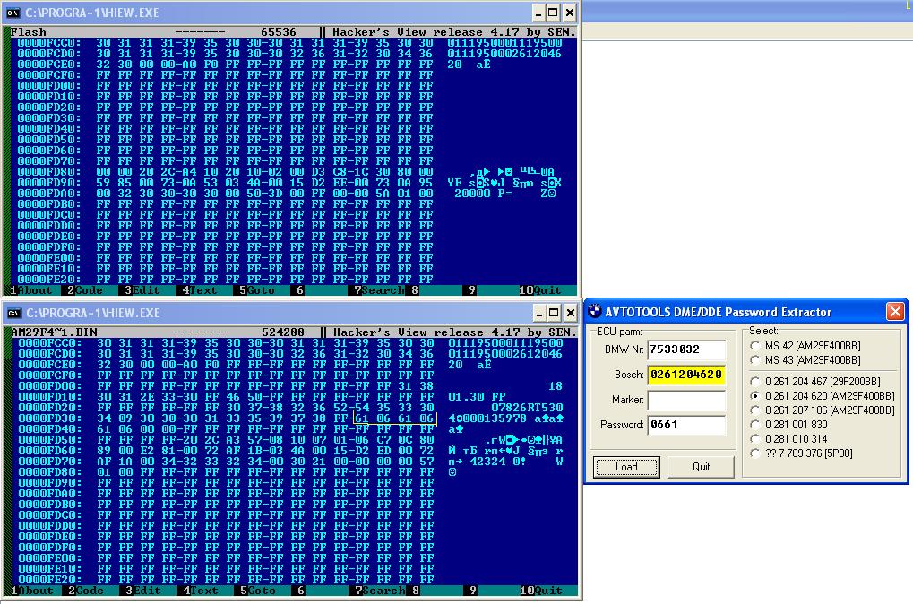Click the Load button in Password Extractor
The height and width of the screenshot is (604, 913).
click(x=626, y=467)
